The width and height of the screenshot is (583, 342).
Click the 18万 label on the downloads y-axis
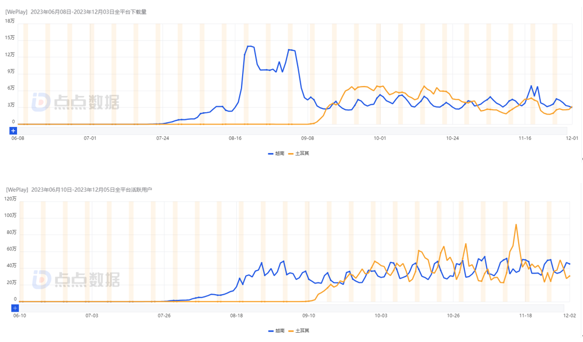tap(10, 21)
